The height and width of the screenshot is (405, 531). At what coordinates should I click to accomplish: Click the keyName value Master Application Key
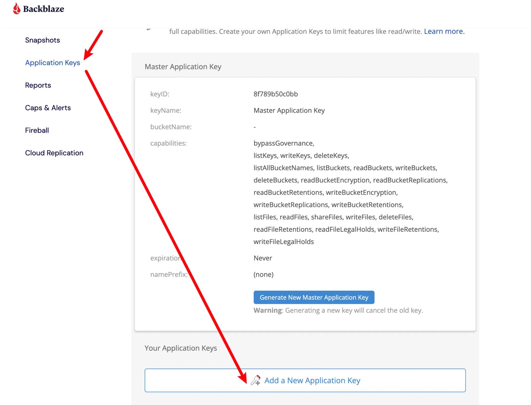[289, 111]
